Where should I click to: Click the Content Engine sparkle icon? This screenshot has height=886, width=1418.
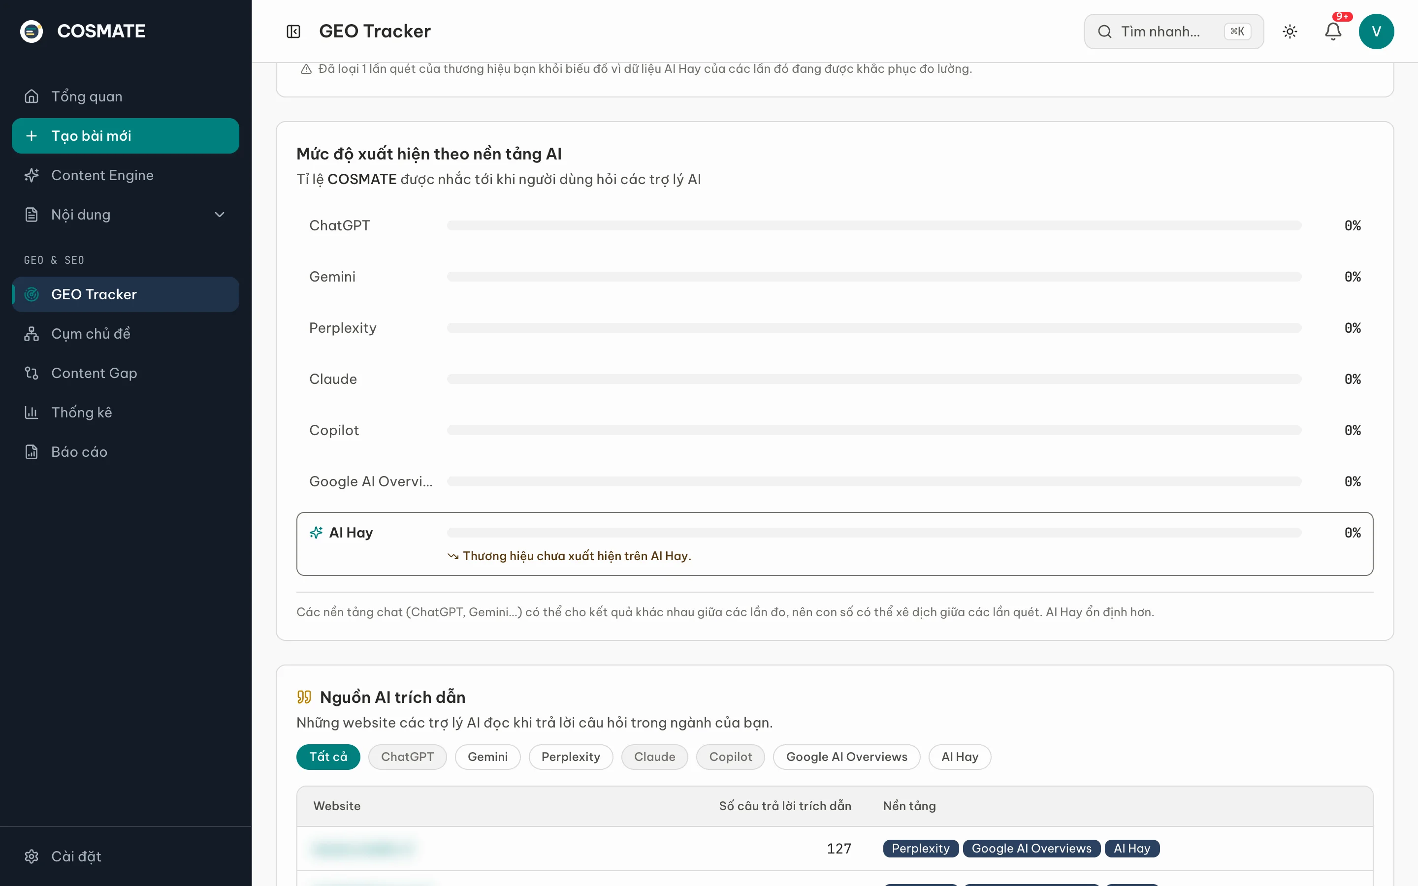pos(32,175)
